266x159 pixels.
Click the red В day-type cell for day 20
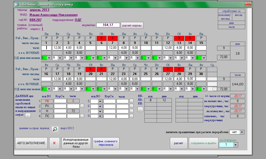click(90, 69)
